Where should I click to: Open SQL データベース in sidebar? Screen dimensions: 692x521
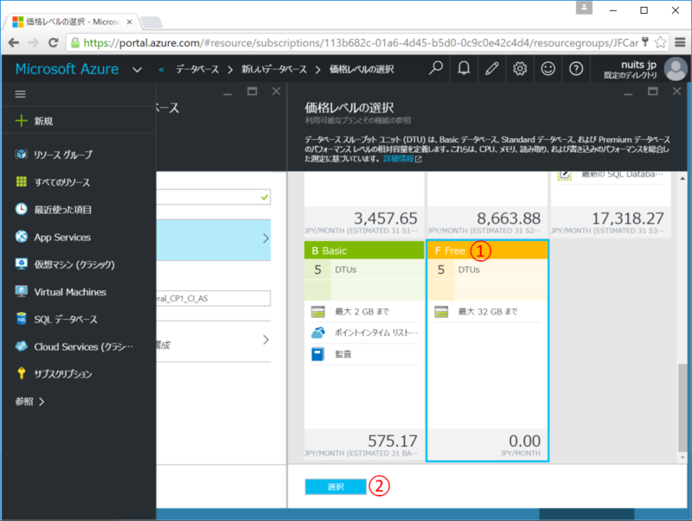pyautogui.click(x=66, y=319)
